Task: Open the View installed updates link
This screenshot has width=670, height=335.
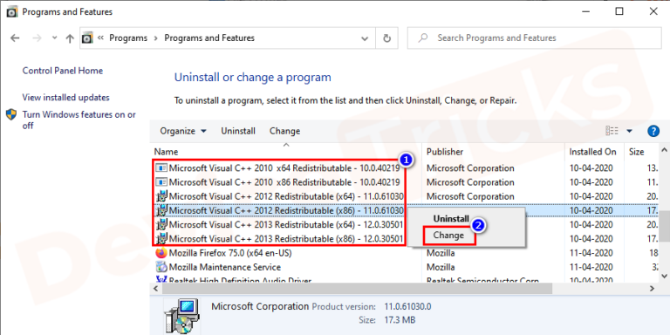Action: tap(65, 98)
